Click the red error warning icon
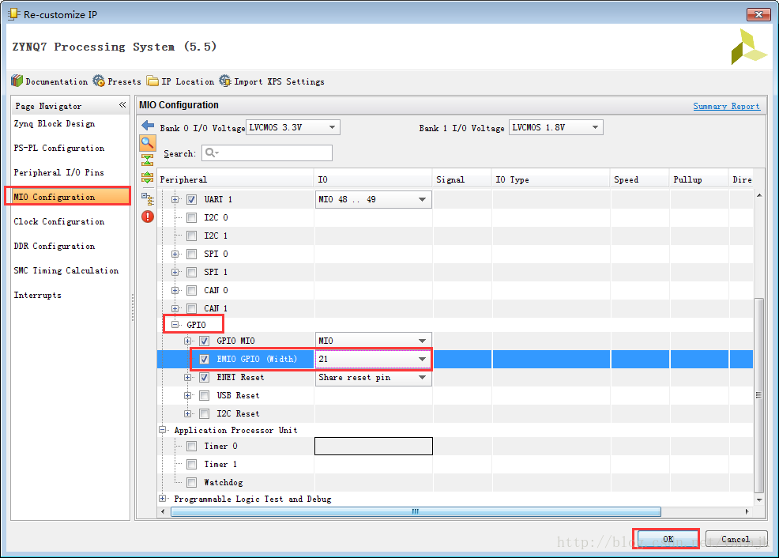Screen dimensions: 779x558 148,217
